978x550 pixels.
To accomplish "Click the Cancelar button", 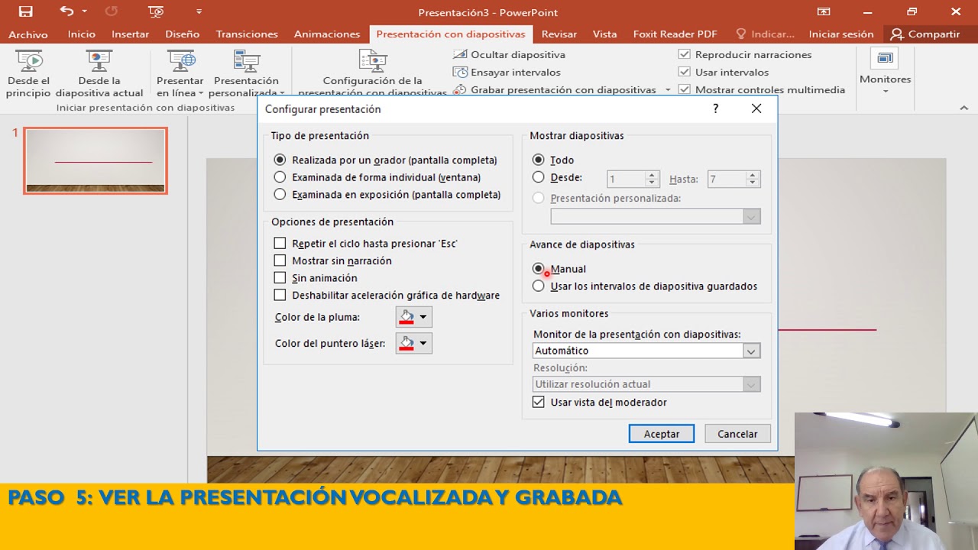I will click(737, 433).
